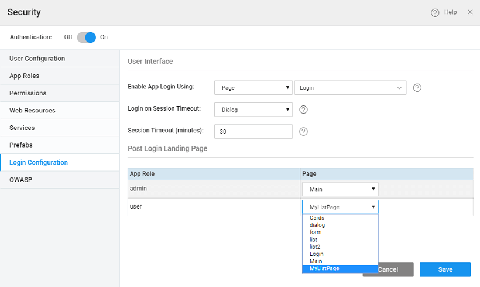The width and height of the screenshot is (480, 287).
Task: Open help for Session Timeout minutes
Action: 303,131
